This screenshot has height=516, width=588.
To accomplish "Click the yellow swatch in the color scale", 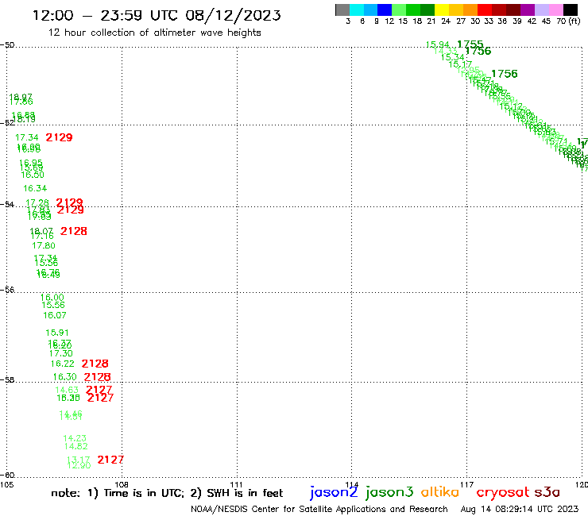I will (442, 10).
